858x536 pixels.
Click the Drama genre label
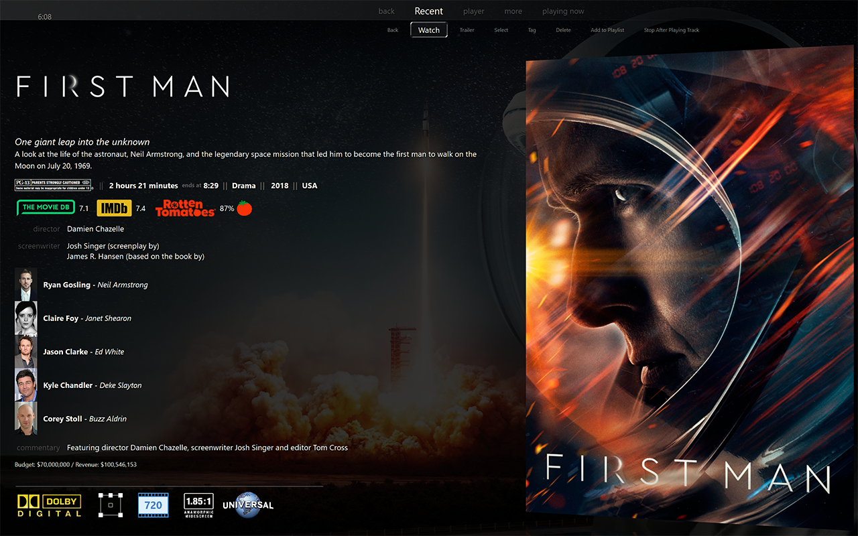[x=244, y=186]
